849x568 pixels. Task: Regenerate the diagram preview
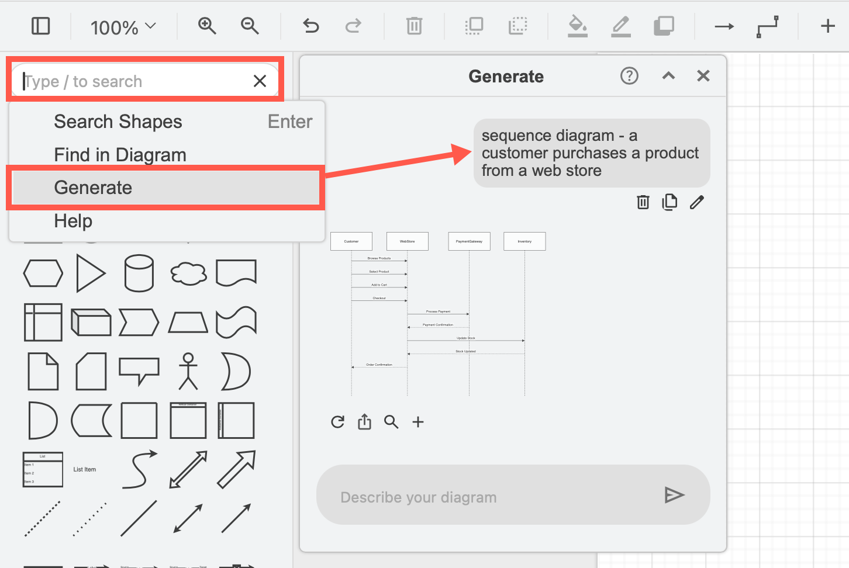pos(337,421)
